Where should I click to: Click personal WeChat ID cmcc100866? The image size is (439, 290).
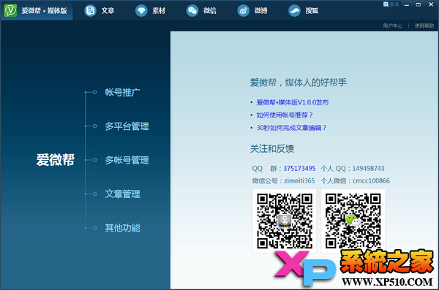pos(371,181)
